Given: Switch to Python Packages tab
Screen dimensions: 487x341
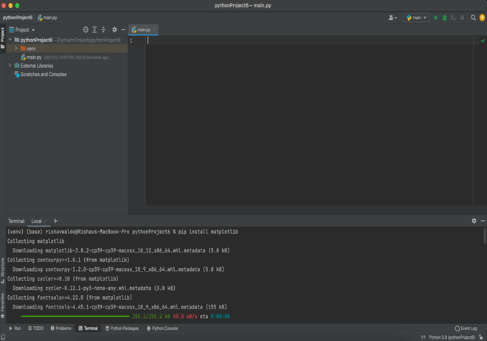Looking at the screenshot, I should (122, 328).
